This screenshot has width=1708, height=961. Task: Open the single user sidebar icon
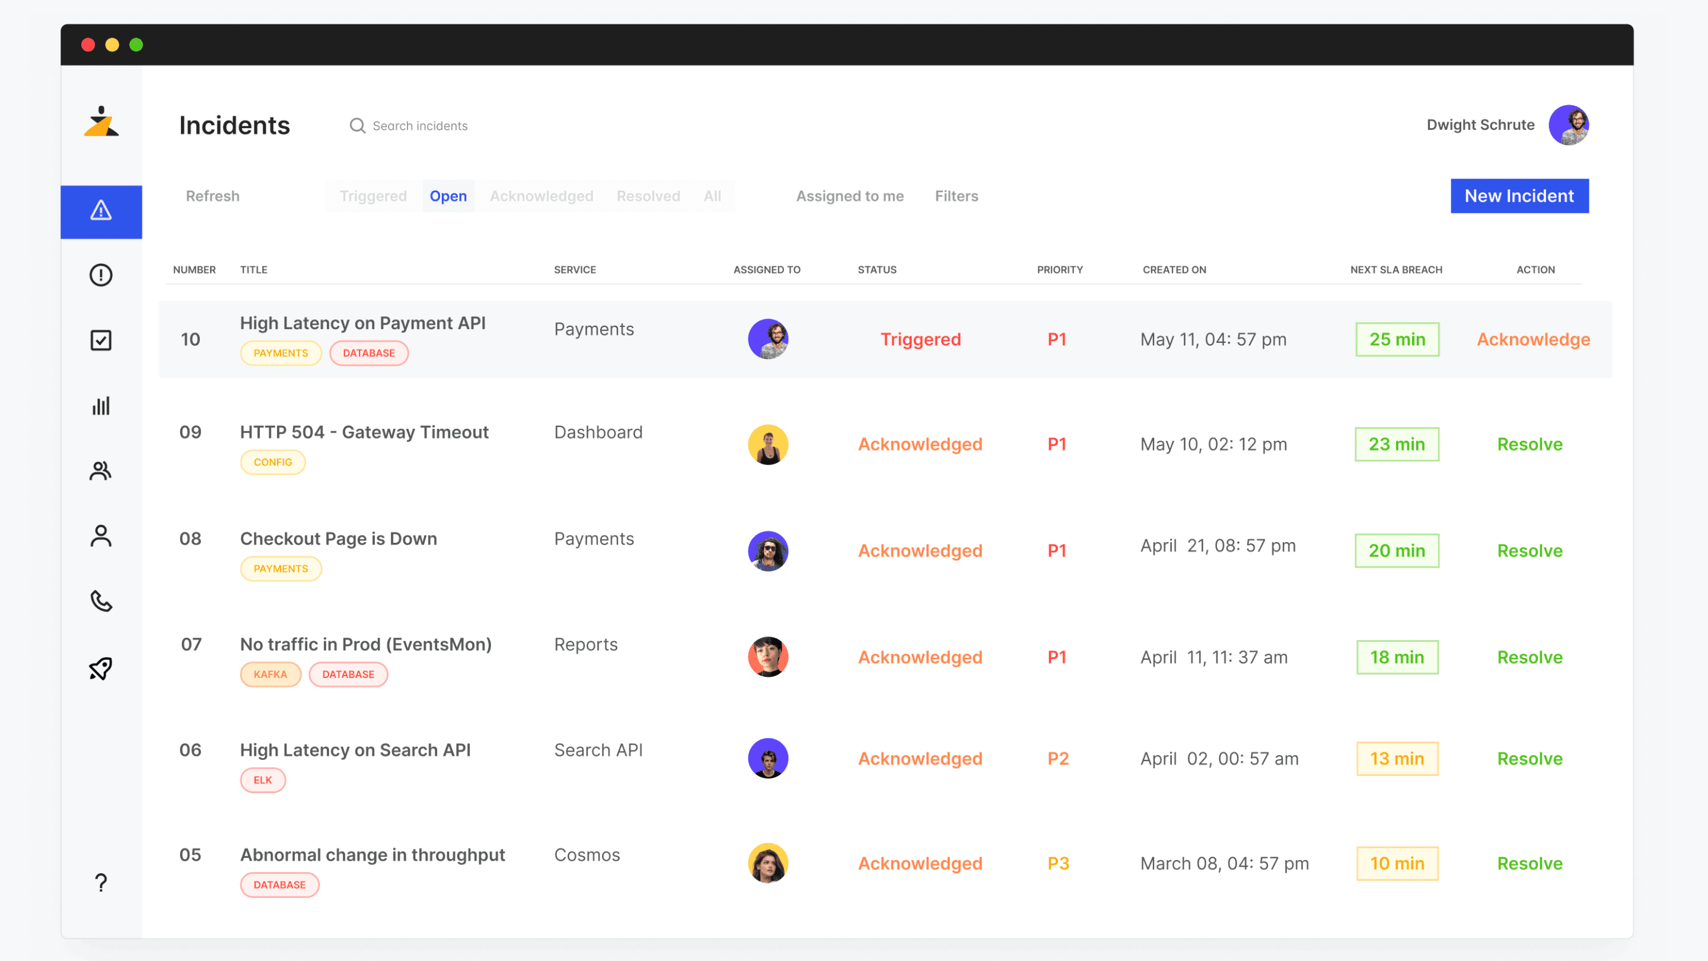click(101, 536)
